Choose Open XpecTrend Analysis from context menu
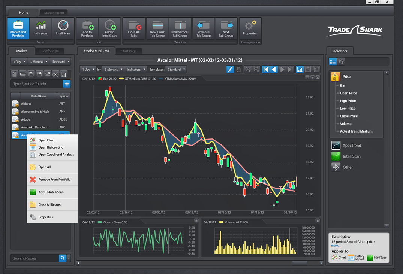403x274 pixels. [x=52, y=155]
